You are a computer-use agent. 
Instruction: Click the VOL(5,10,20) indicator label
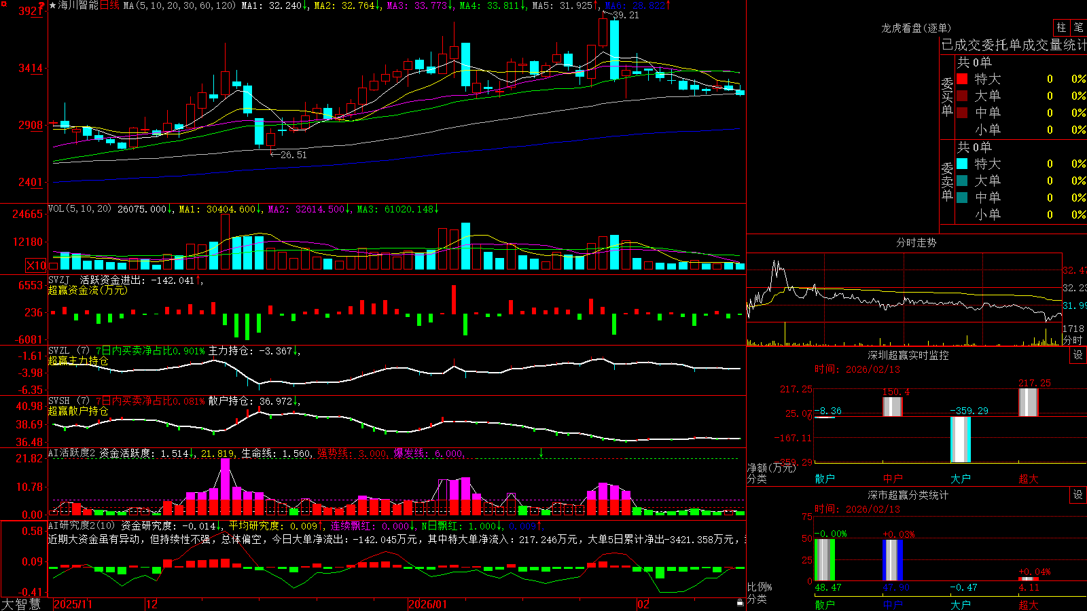coord(79,209)
